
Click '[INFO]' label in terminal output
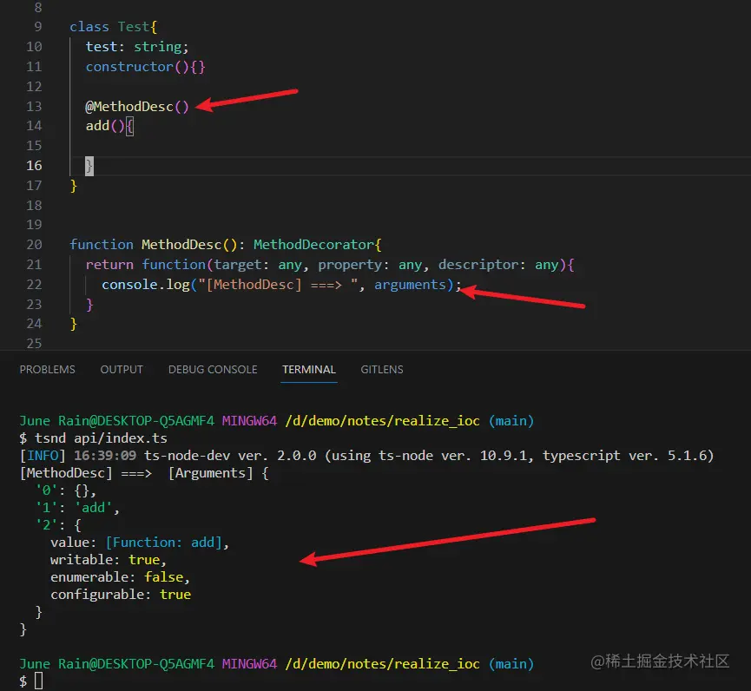tap(43, 456)
